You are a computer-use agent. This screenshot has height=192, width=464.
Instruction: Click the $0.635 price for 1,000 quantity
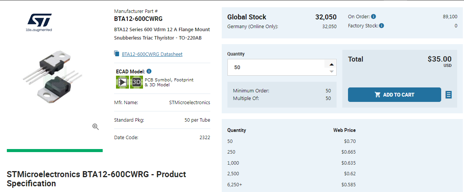[x=349, y=163]
